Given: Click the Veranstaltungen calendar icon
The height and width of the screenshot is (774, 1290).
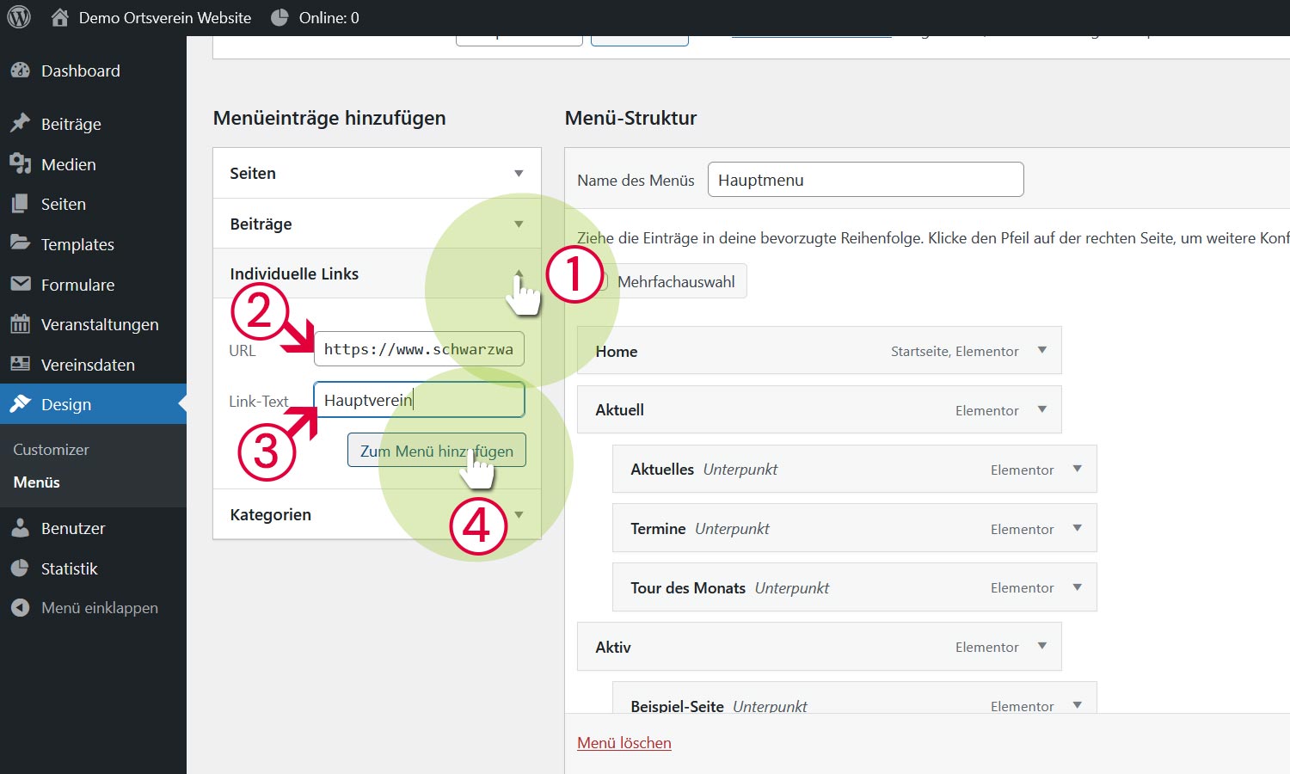Looking at the screenshot, I should pos(21,324).
